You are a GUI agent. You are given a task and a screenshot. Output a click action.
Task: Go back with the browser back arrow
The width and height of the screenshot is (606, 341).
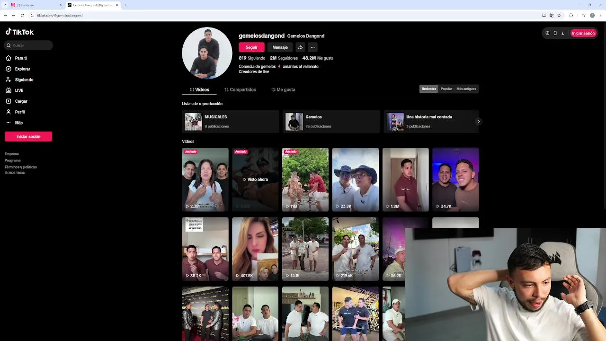point(5,15)
